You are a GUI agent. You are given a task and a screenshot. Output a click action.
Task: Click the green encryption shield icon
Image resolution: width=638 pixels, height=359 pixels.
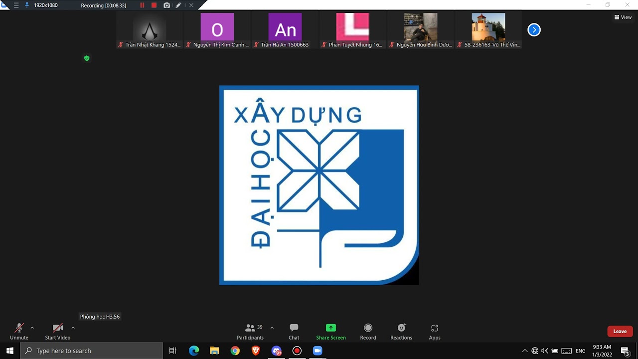pyautogui.click(x=87, y=58)
